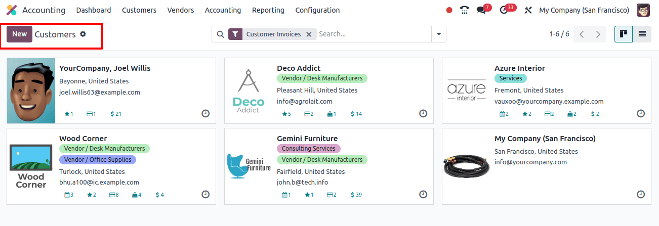Screen dimensions: 659x226
Task: Click Deco Addict star count 5
Action: point(286,114)
